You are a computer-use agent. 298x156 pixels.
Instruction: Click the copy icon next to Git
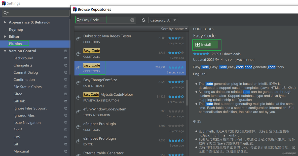point(66,144)
